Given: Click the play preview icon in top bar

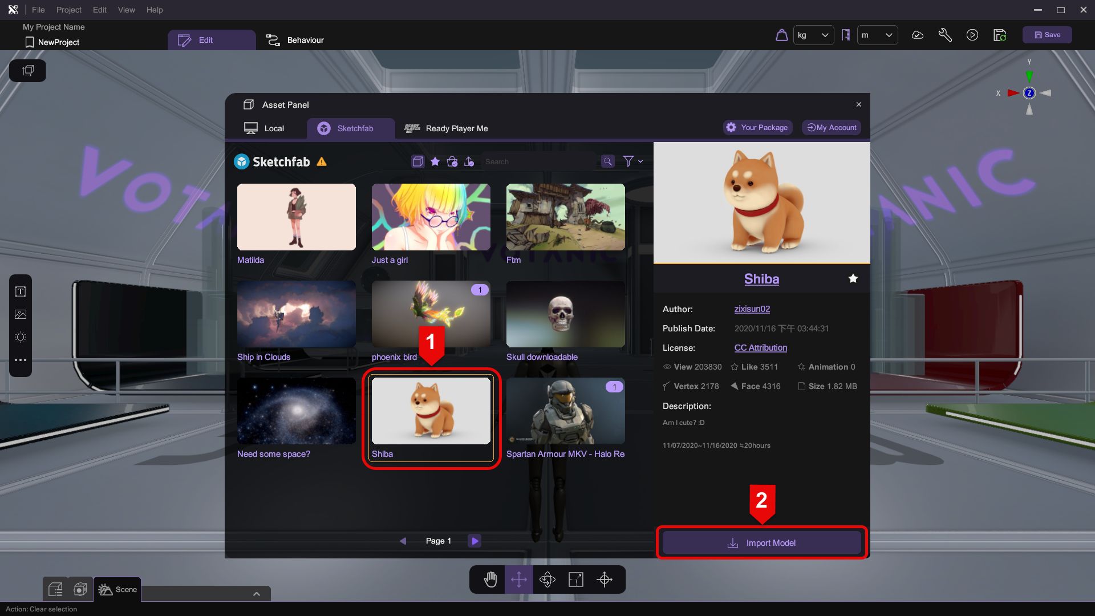Looking at the screenshot, I should (972, 35).
